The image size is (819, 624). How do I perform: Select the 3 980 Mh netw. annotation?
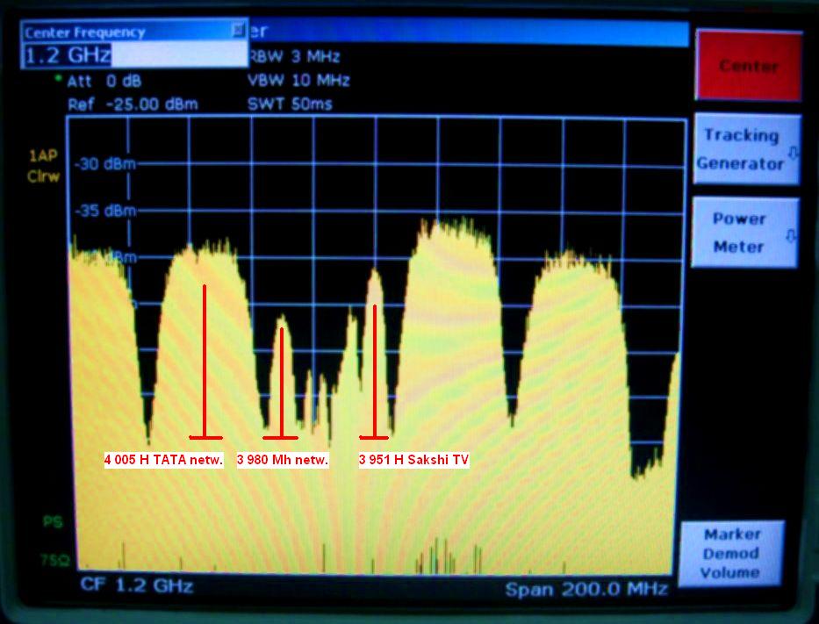(282, 459)
